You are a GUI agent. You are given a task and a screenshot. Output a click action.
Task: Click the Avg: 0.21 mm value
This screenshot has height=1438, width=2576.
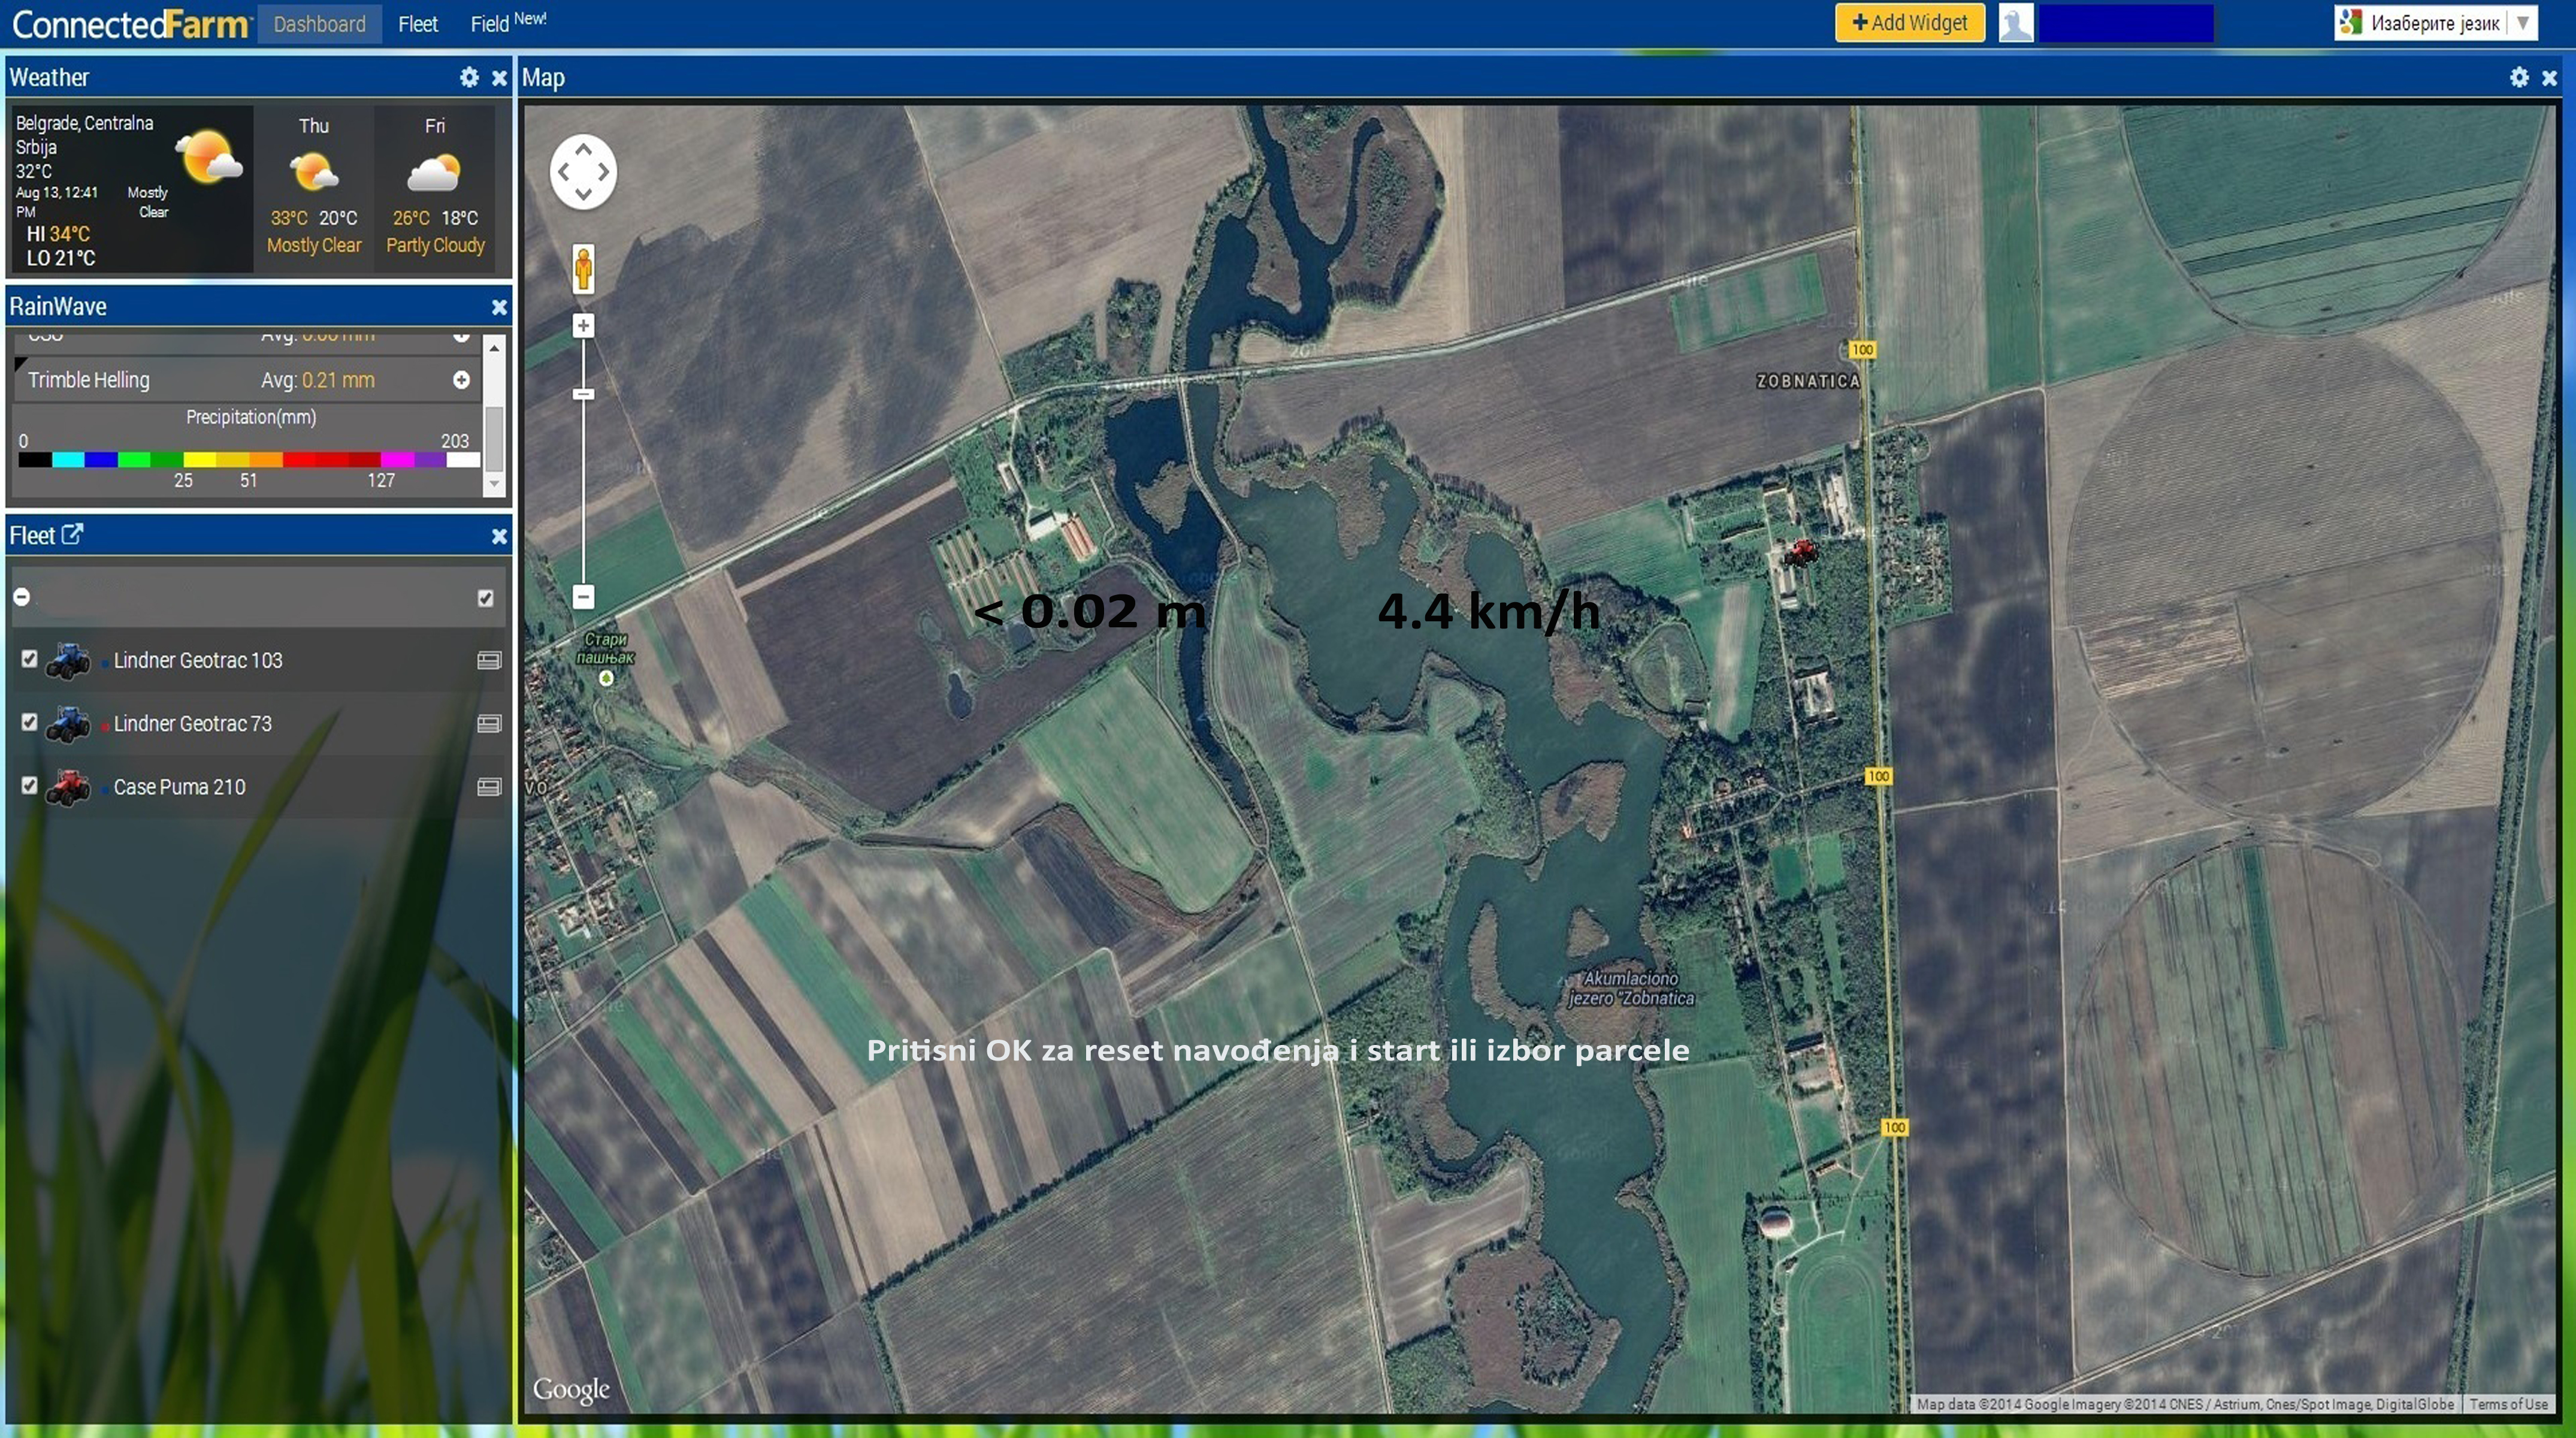[x=317, y=380]
